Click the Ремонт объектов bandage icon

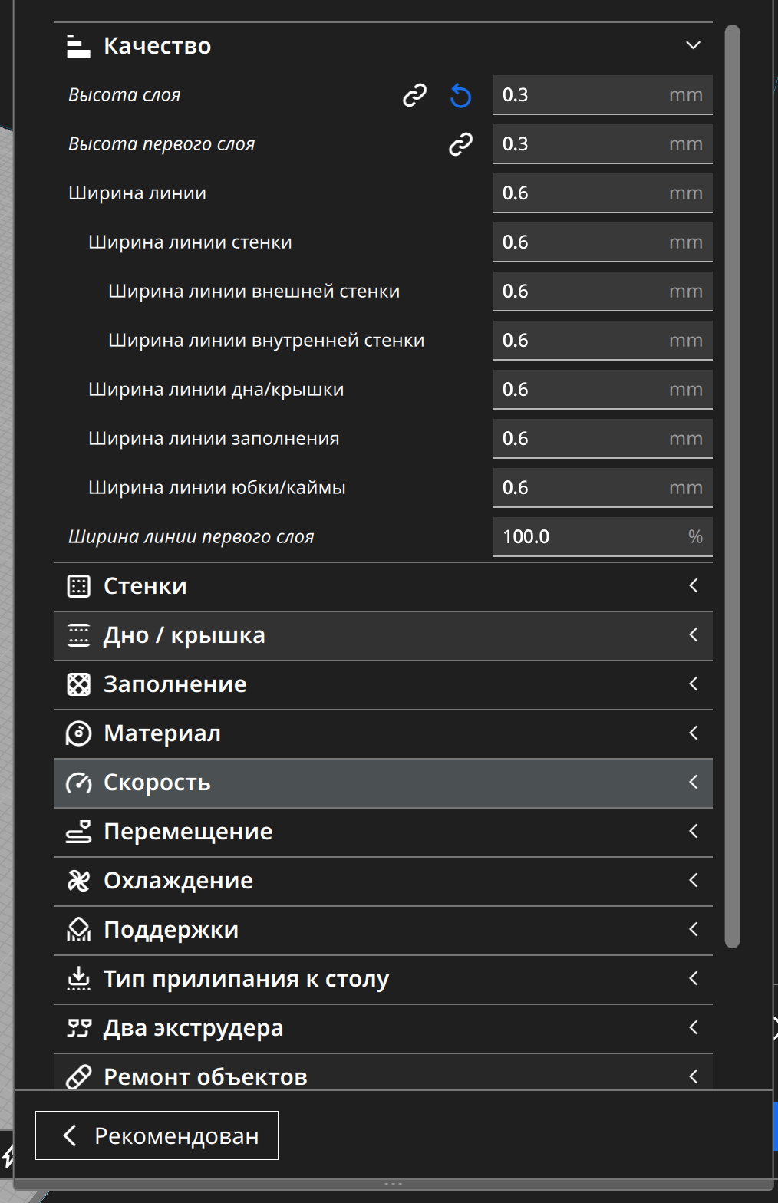[78, 1077]
